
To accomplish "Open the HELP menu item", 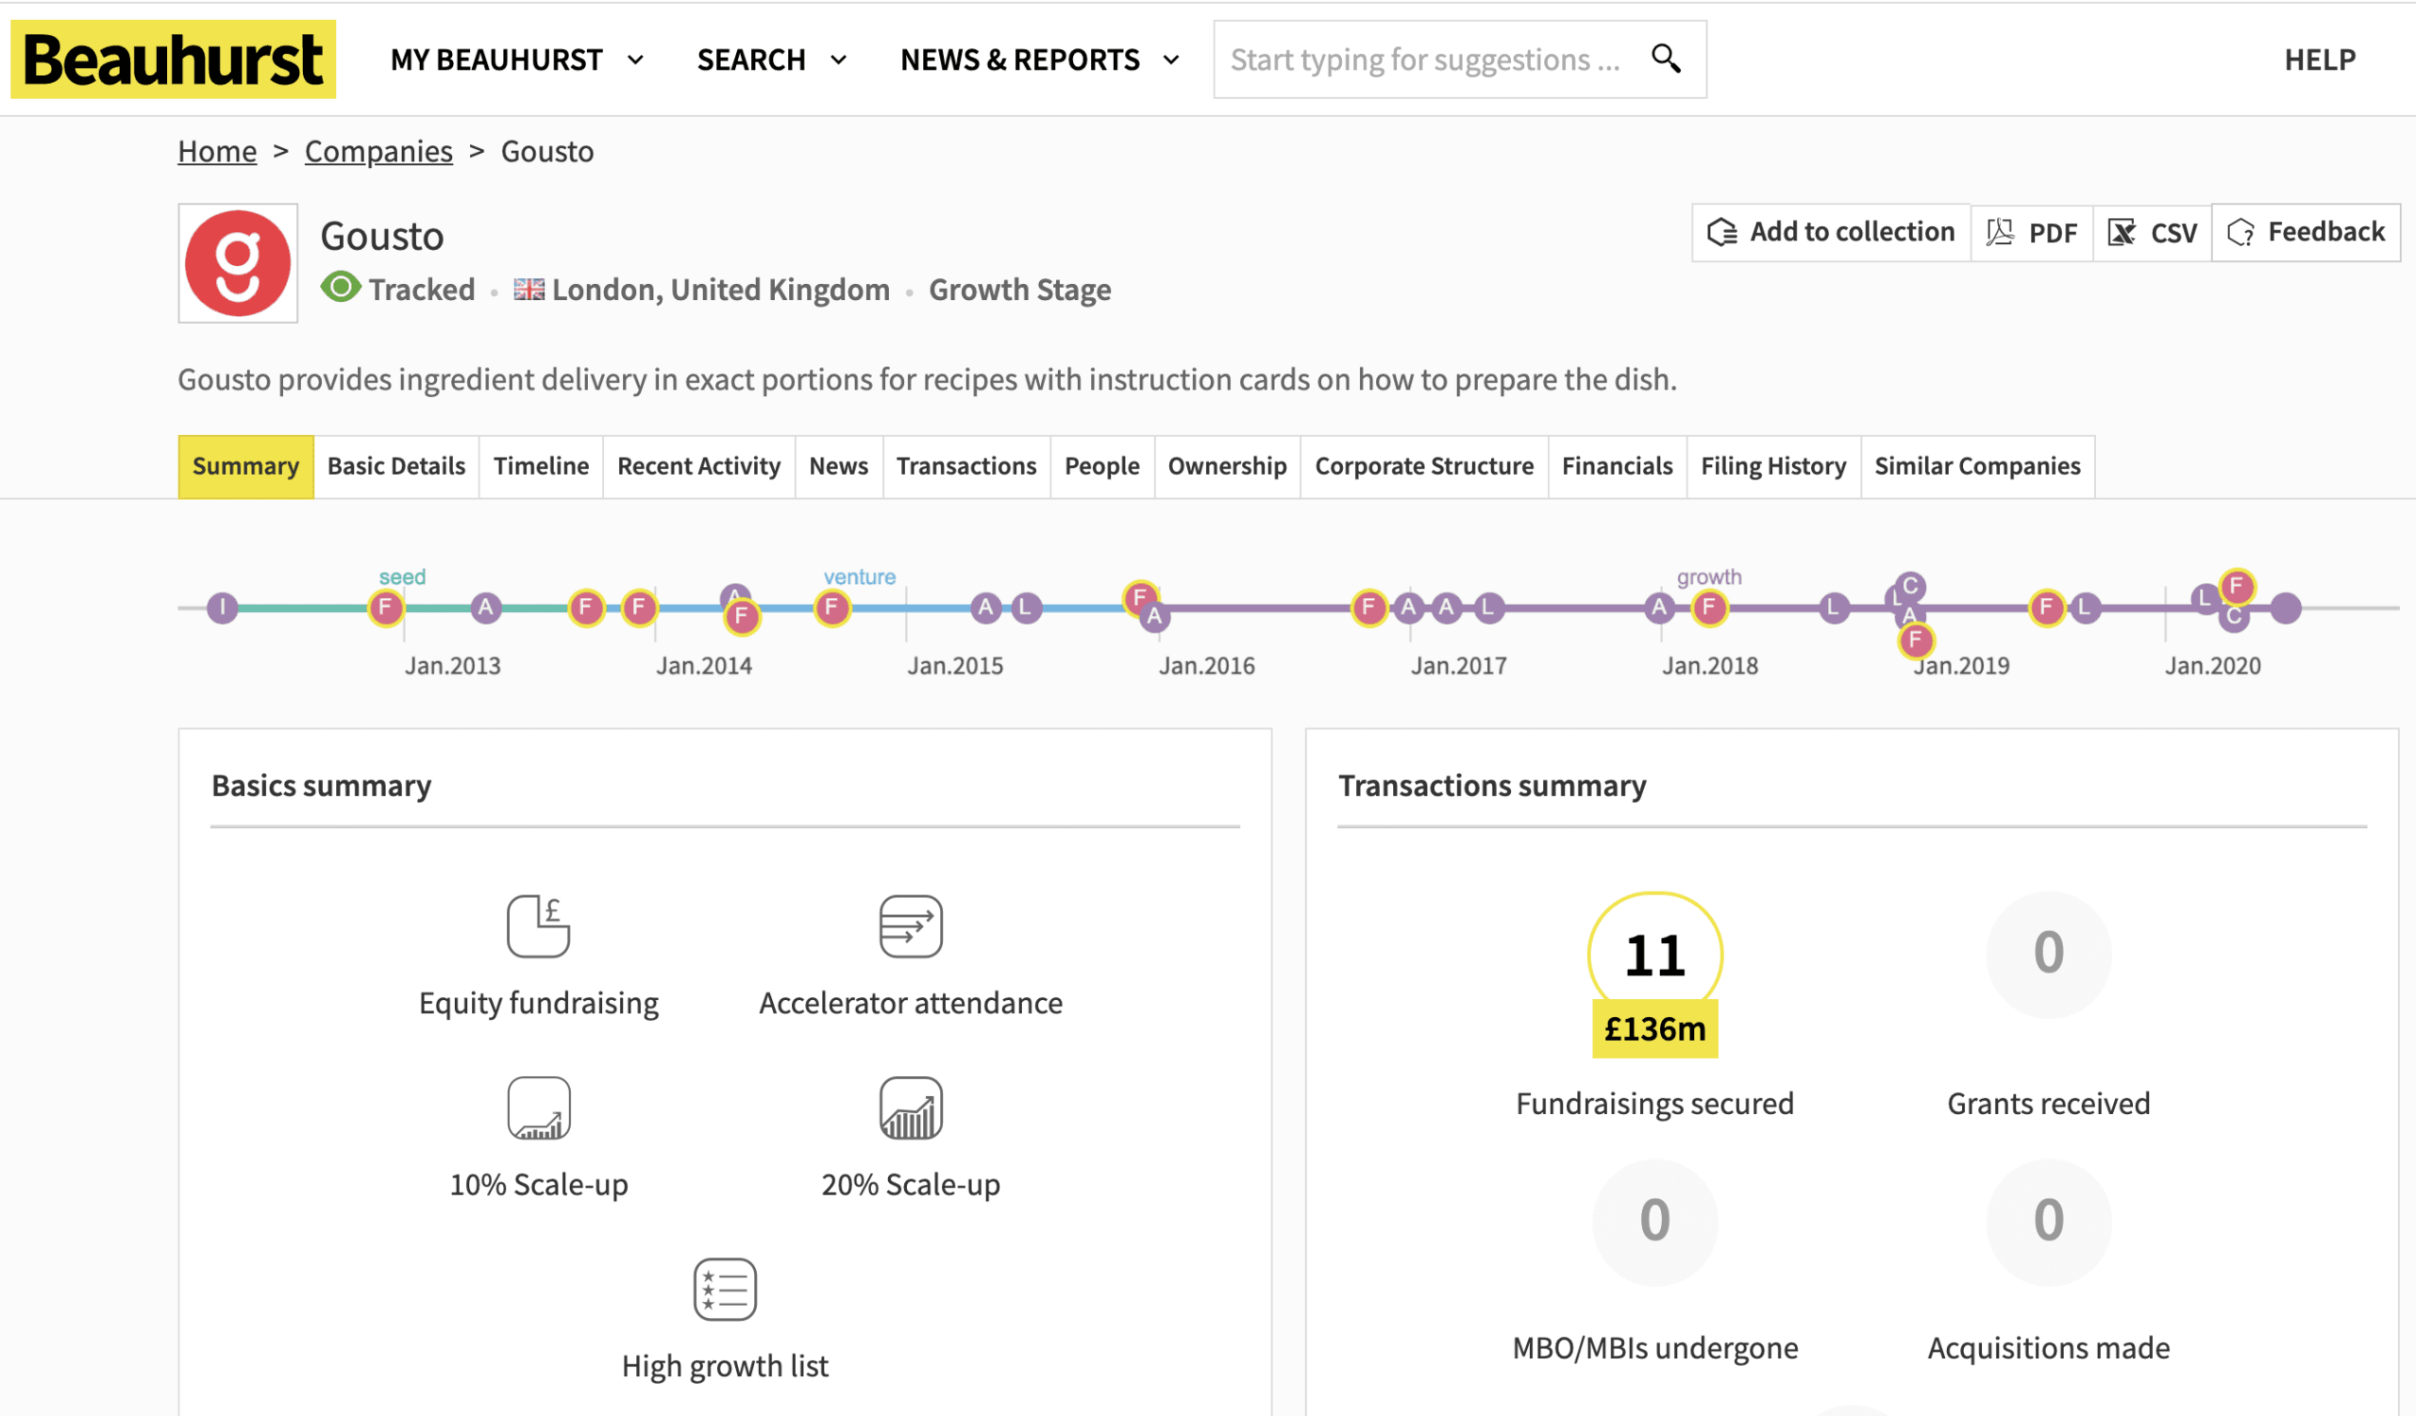I will coord(2319,59).
